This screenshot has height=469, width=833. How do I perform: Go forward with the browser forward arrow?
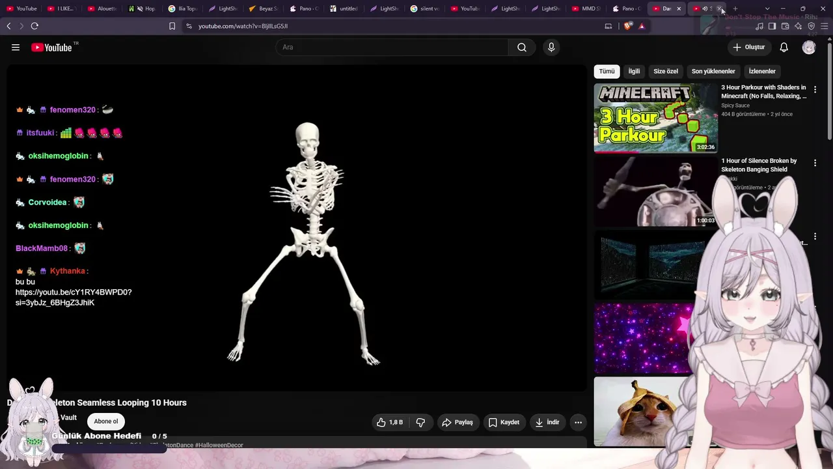[x=21, y=26]
